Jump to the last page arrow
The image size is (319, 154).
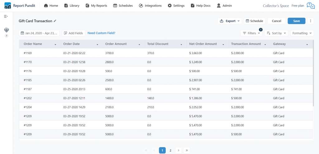click(187, 150)
